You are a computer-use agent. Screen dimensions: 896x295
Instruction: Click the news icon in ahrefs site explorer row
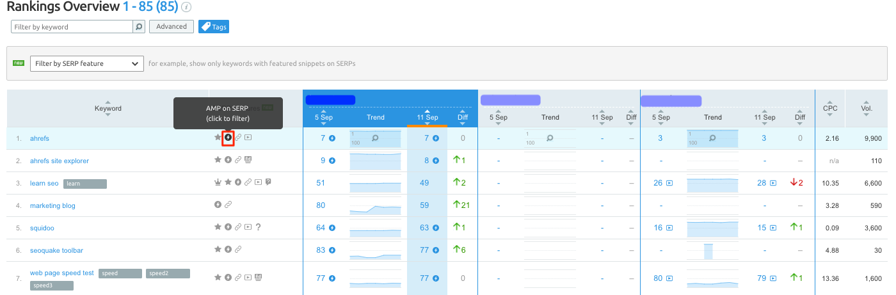pos(248,160)
